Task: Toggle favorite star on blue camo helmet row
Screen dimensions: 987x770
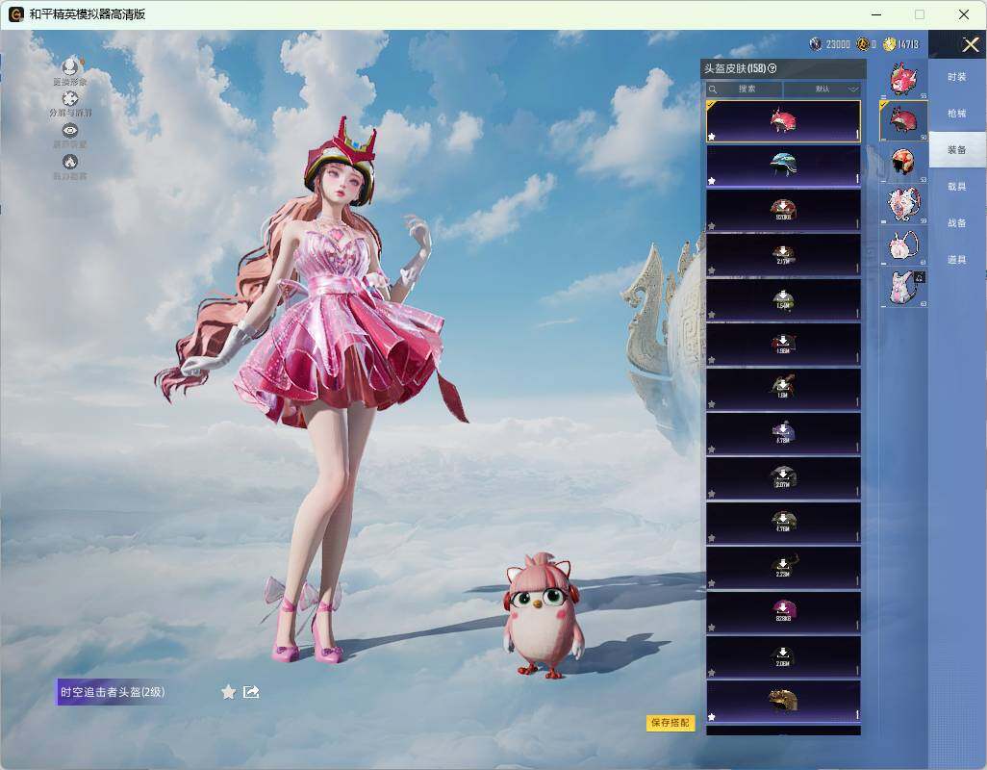Action: tap(711, 181)
